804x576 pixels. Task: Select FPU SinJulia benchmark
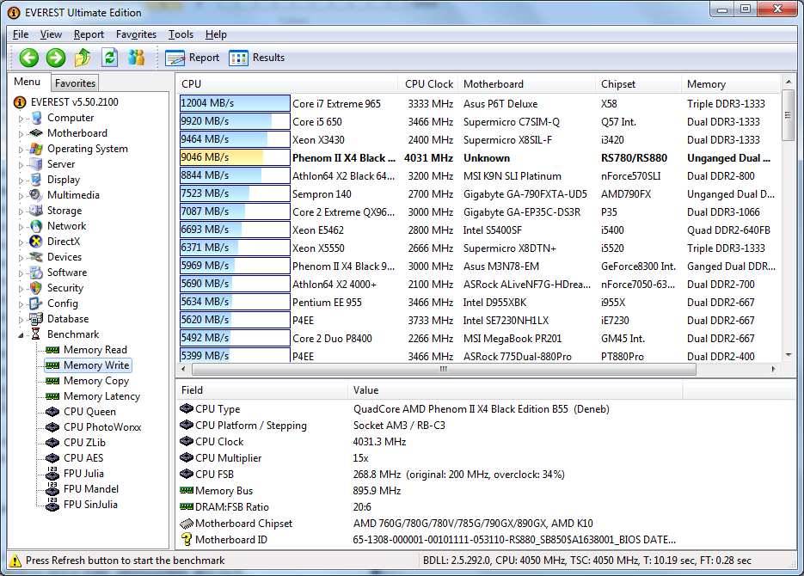pyautogui.click(x=90, y=505)
